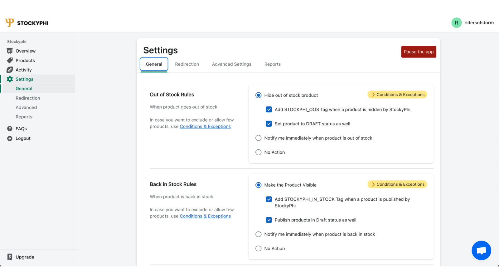Viewport: 499px width, 280px height.
Task: Click Upgrade in the sidebar
Action: tap(25, 257)
